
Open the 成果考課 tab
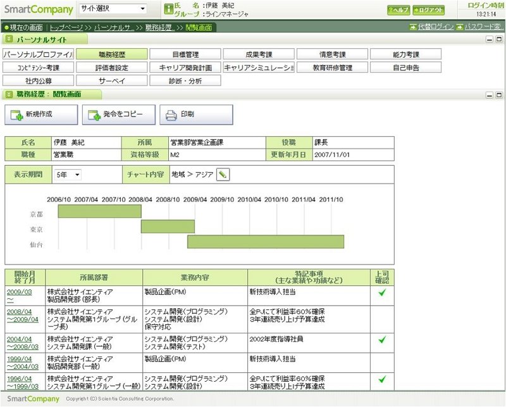259,54
